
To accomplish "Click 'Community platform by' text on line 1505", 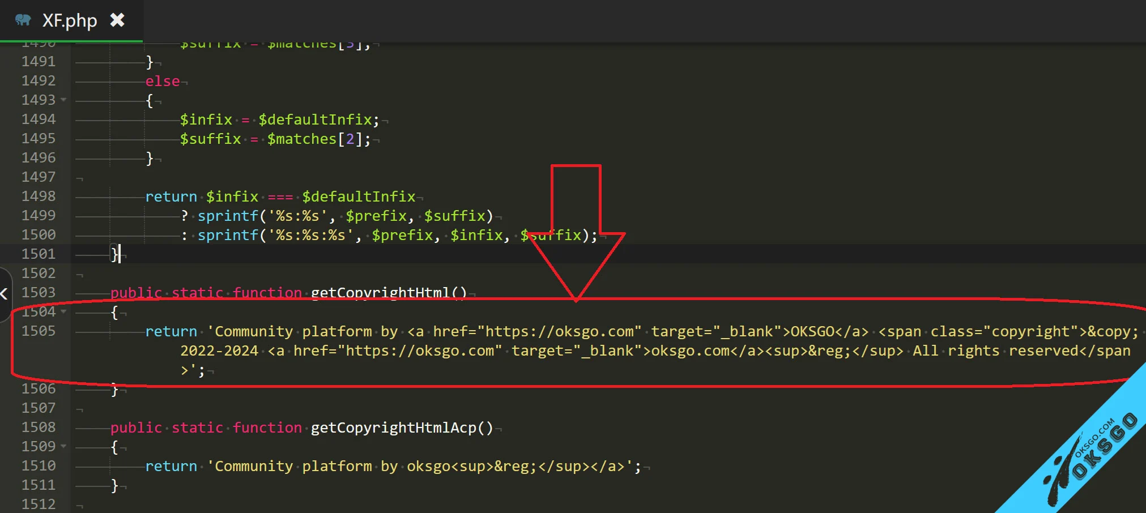I will (306, 331).
